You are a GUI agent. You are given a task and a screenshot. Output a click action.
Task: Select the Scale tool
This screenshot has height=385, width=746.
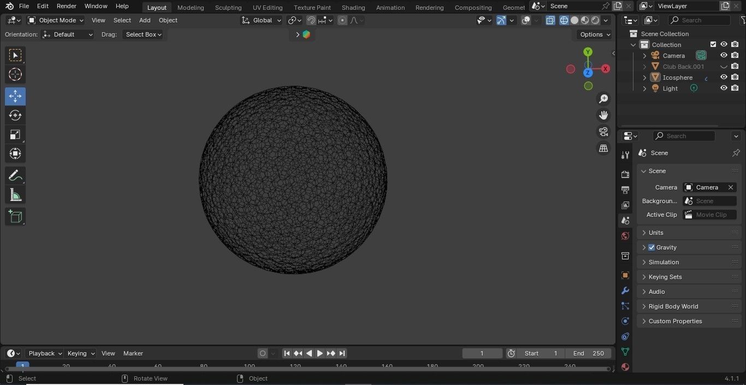[x=15, y=134]
